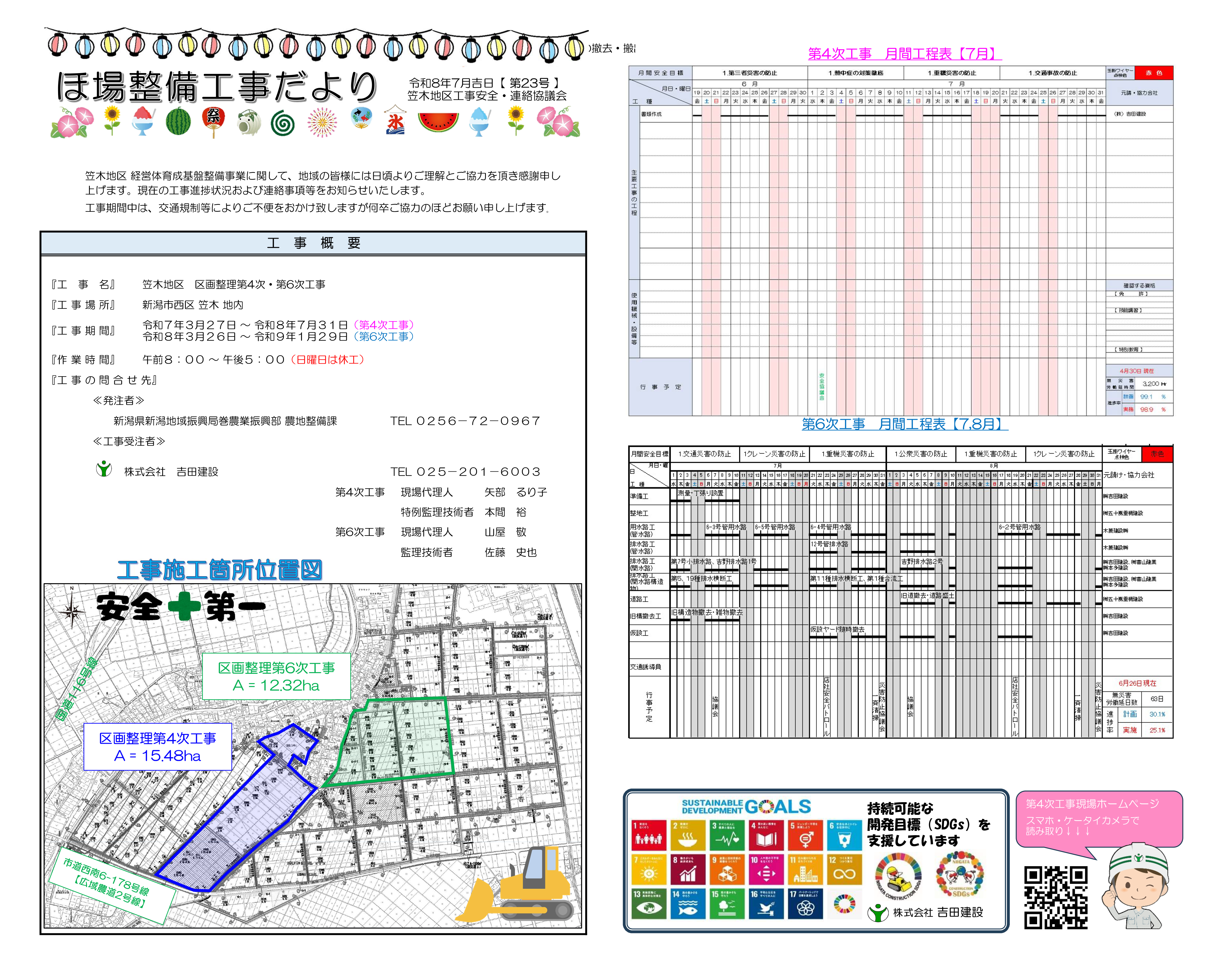The height and width of the screenshot is (968, 1228).
Task: Click the pink 第4次工事現場ホームページ speech bubble
Action: point(1099,819)
